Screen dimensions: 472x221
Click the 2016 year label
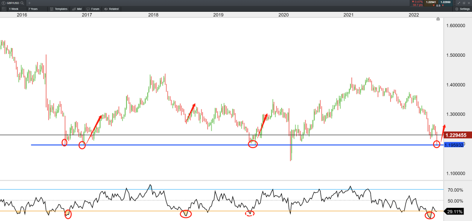(x=22, y=14)
